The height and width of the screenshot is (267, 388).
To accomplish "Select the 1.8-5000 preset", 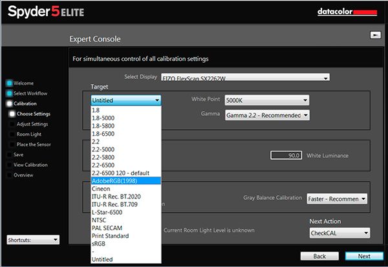I will [126, 118].
